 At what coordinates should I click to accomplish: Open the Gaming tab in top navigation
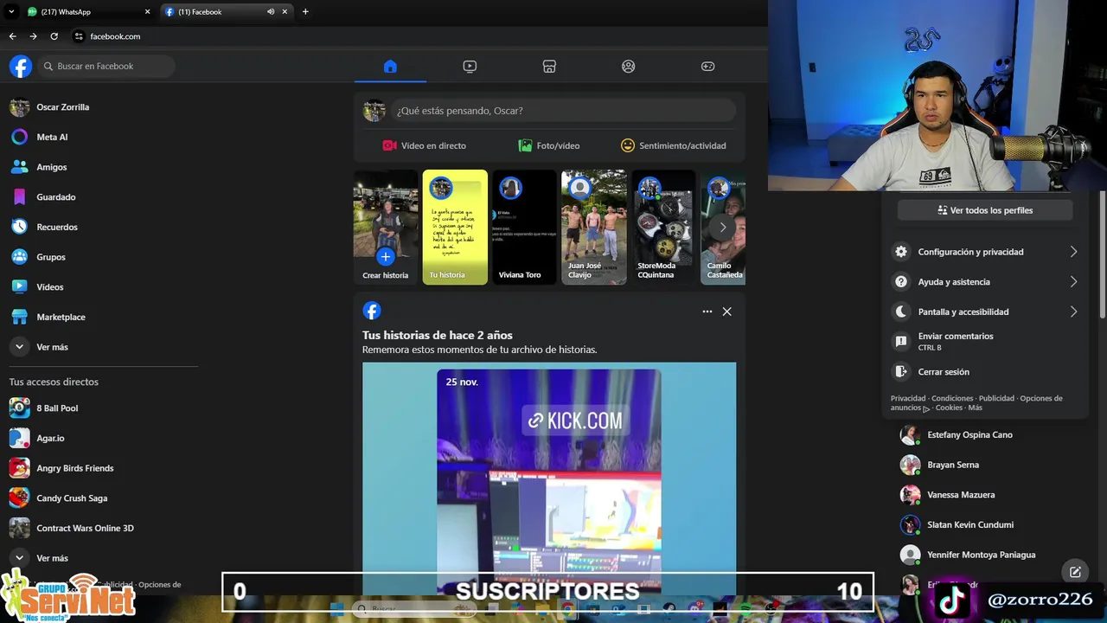coord(708,67)
